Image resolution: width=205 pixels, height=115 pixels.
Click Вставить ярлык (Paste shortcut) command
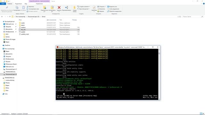coord(32,11)
